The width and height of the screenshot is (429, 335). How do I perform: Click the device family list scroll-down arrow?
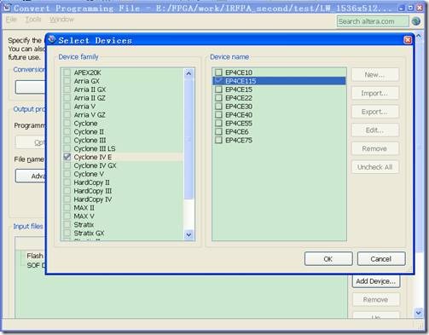(x=188, y=235)
